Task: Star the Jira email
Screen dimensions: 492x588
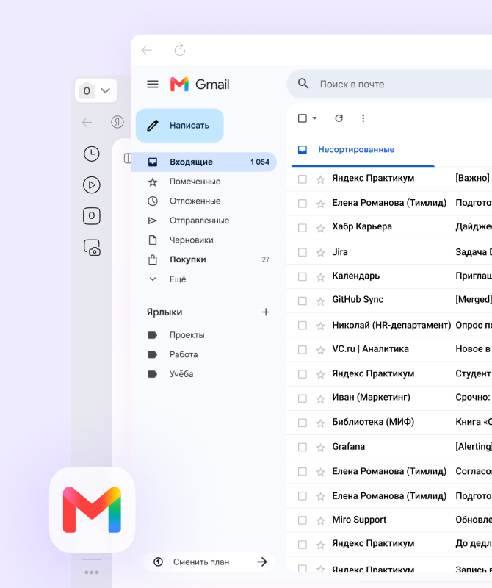Action: (320, 253)
